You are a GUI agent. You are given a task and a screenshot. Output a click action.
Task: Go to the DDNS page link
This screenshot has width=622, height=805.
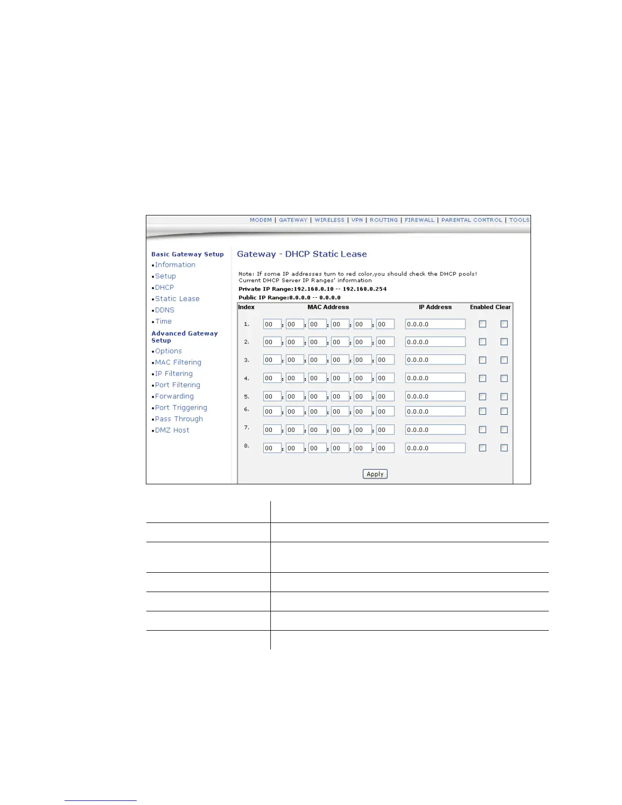[165, 310]
